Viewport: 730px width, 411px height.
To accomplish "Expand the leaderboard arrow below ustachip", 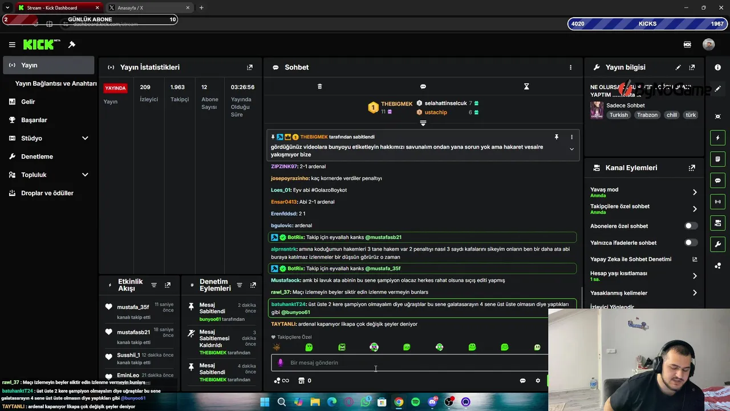I will point(423,123).
